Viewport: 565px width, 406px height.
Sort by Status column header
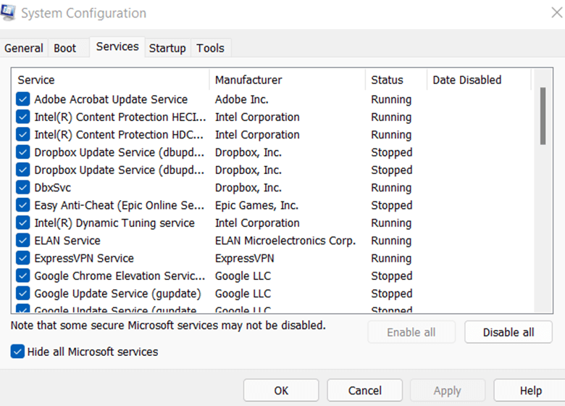point(395,80)
